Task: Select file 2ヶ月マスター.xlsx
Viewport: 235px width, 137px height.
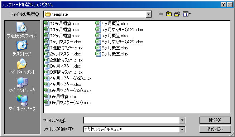Action: click(62, 54)
